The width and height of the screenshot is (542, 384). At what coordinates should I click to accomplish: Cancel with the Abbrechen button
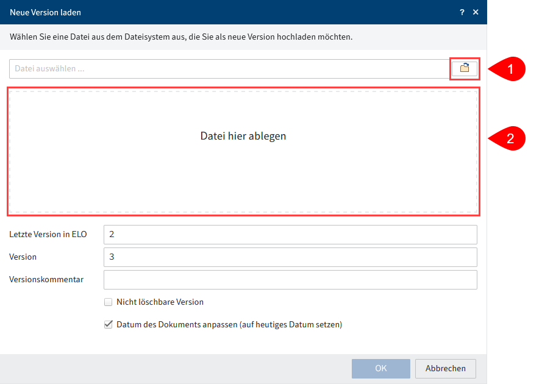pyautogui.click(x=446, y=368)
